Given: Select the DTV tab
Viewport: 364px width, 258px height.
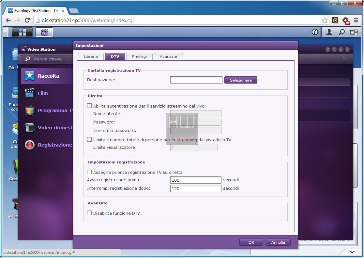Looking at the screenshot, I should 115,57.
